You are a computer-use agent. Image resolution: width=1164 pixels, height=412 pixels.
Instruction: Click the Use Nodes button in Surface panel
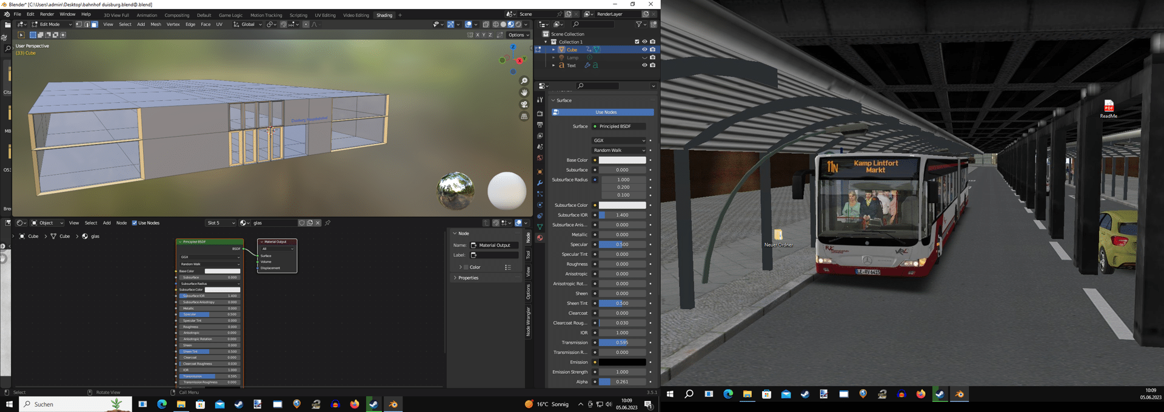(x=606, y=113)
